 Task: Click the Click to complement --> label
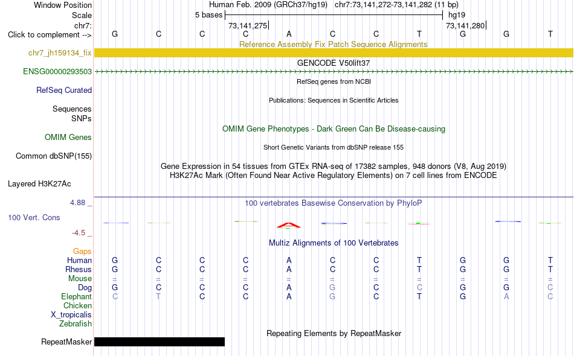(50, 35)
